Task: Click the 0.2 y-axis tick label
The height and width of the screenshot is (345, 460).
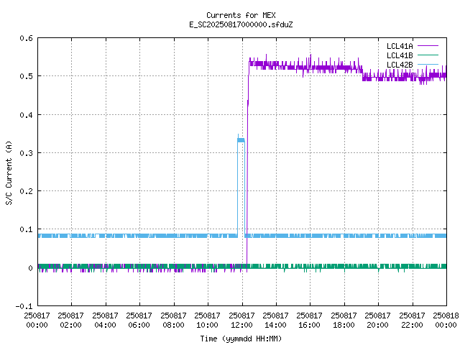Action: pos(26,191)
